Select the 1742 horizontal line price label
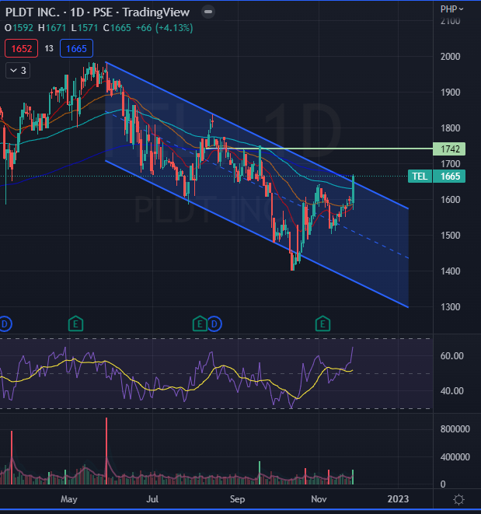The width and height of the screenshot is (481, 514). pyautogui.click(x=449, y=149)
